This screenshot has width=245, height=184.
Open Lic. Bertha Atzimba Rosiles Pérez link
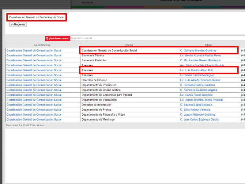[x=201, y=56]
